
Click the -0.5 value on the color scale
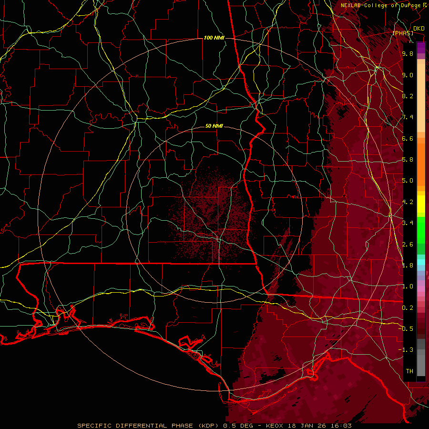click(x=406, y=329)
